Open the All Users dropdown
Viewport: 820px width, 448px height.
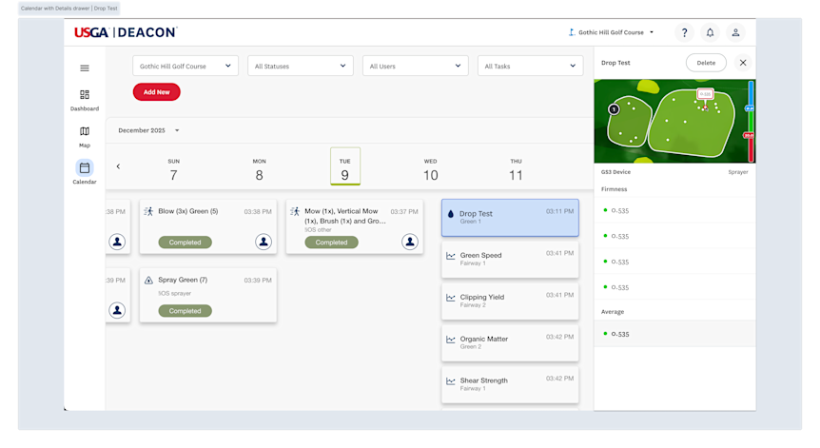click(x=416, y=66)
